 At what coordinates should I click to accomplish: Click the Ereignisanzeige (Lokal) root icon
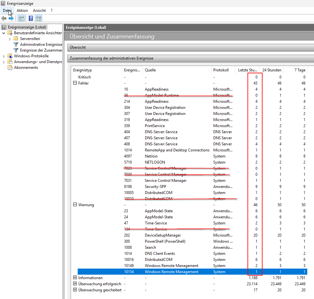(x=4, y=27)
